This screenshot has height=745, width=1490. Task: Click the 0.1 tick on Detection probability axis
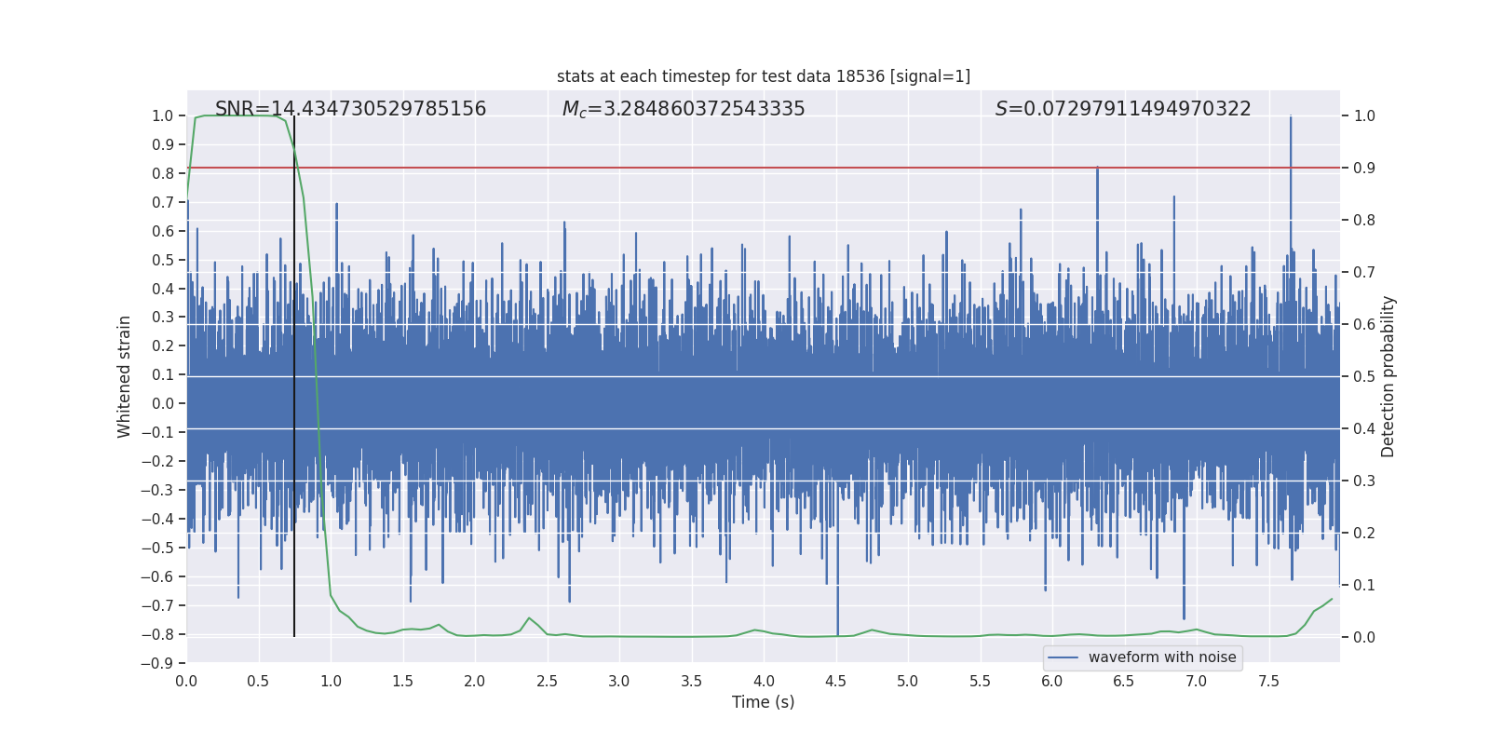tap(1364, 586)
